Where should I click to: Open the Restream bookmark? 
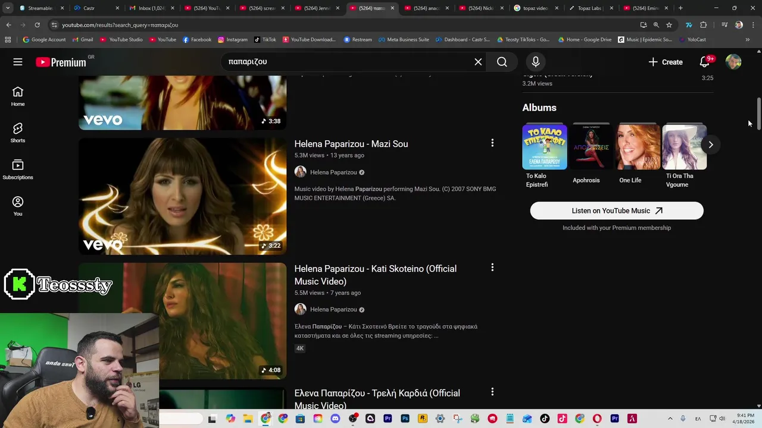(358, 40)
